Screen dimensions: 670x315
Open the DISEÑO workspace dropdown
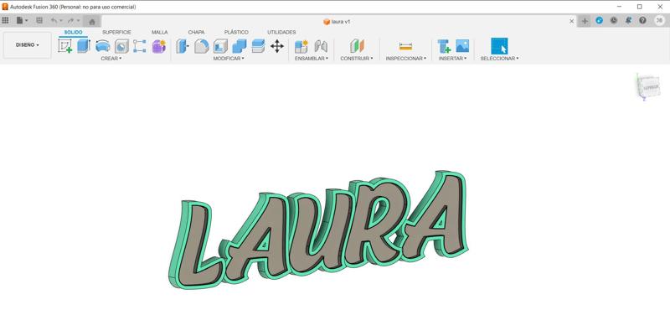[28, 45]
